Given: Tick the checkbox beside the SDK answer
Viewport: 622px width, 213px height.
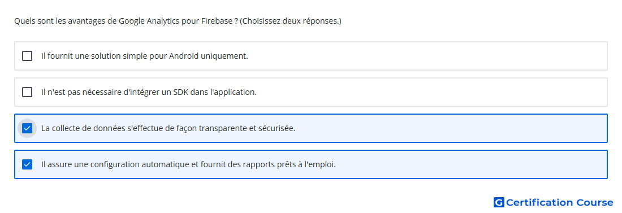Looking at the screenshot, I should (27, 92).
